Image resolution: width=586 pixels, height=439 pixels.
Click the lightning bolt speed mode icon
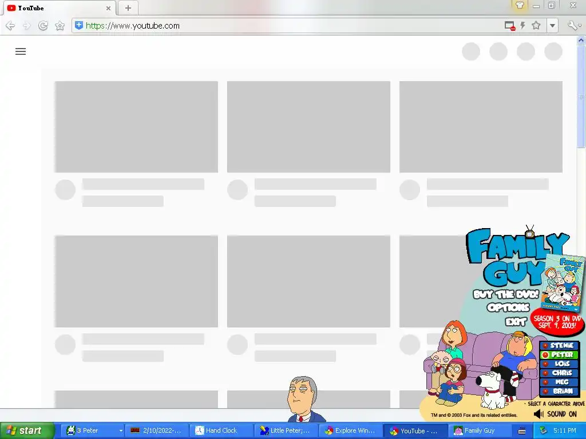coord(523,25)
